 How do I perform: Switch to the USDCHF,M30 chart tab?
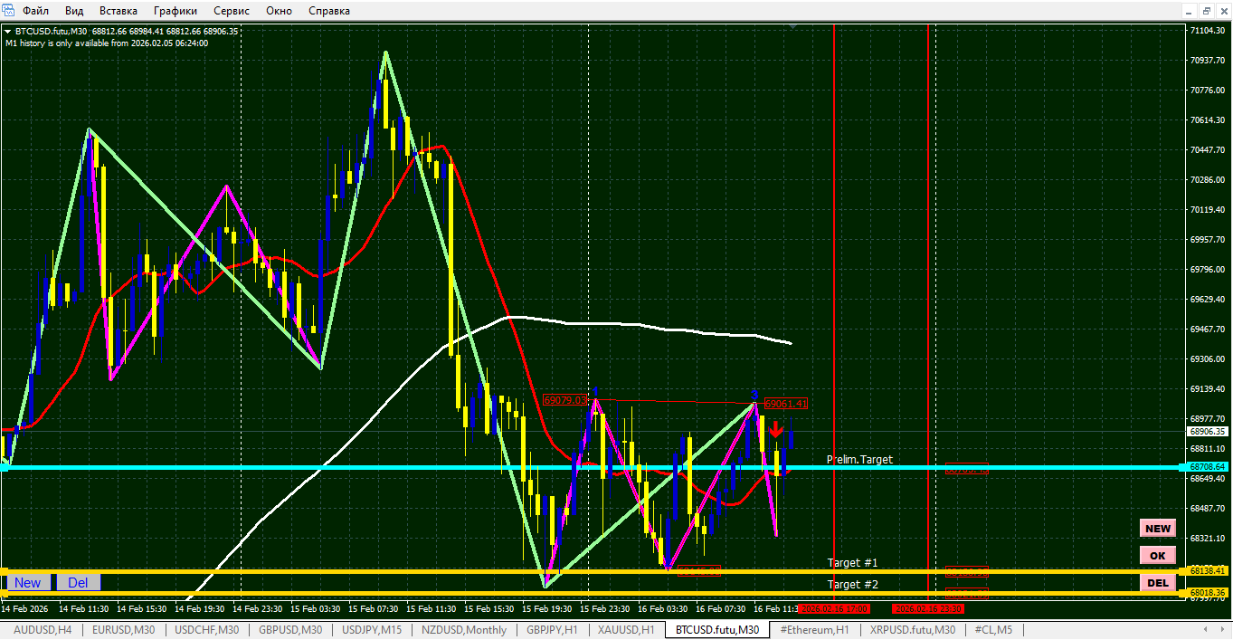click(x=207, y=629)
